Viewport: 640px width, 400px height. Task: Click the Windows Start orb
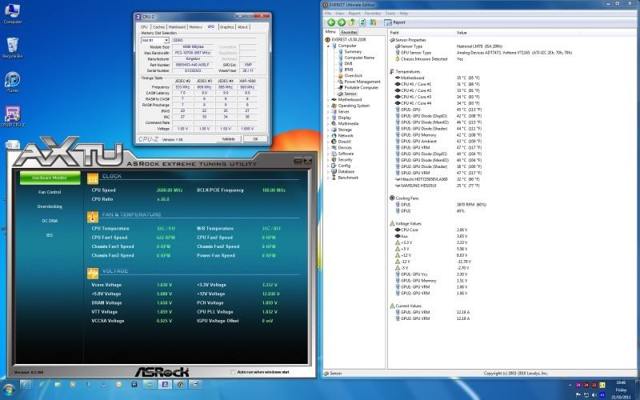click(8, 390)
